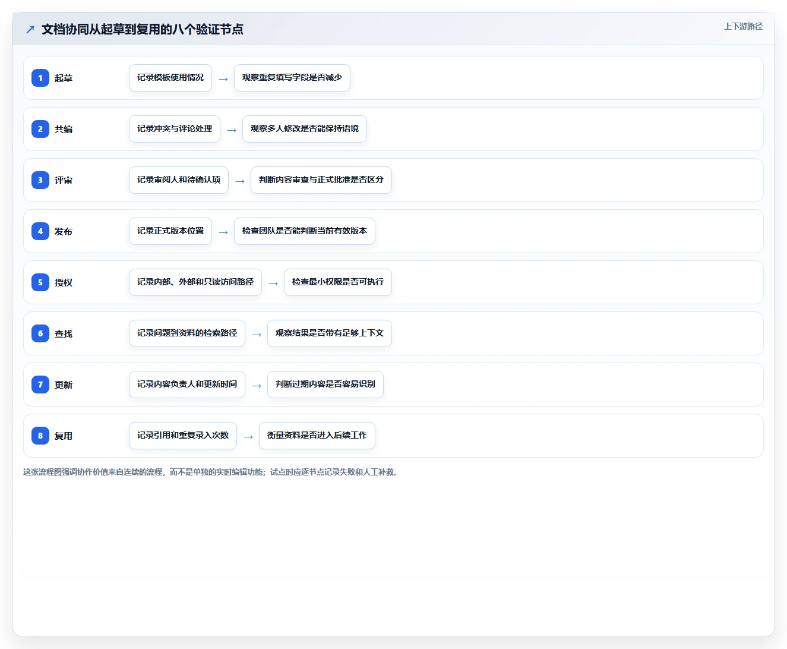Choose the 检查最小权限是否可执行 box
The image size is (787, 649).
click(x=338, y=282)
